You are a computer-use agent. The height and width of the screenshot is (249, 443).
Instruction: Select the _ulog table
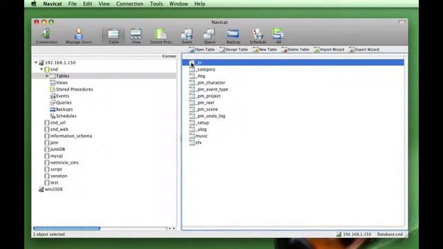pos(198,129)
